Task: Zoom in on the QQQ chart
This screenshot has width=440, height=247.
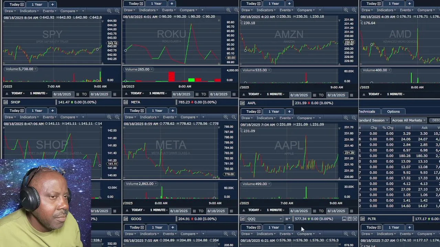Action: pos(346,234)
